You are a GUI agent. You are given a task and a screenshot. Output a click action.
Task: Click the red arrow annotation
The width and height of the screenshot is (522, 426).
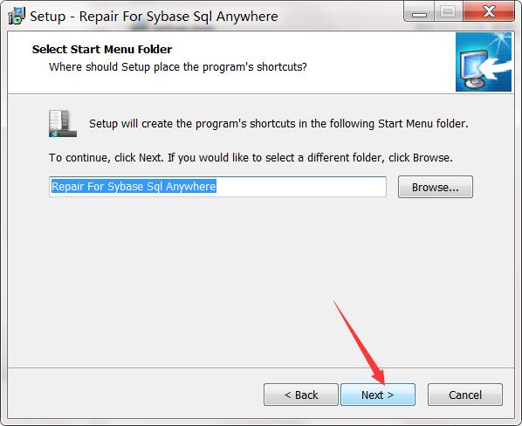click(x=360, y=343)
